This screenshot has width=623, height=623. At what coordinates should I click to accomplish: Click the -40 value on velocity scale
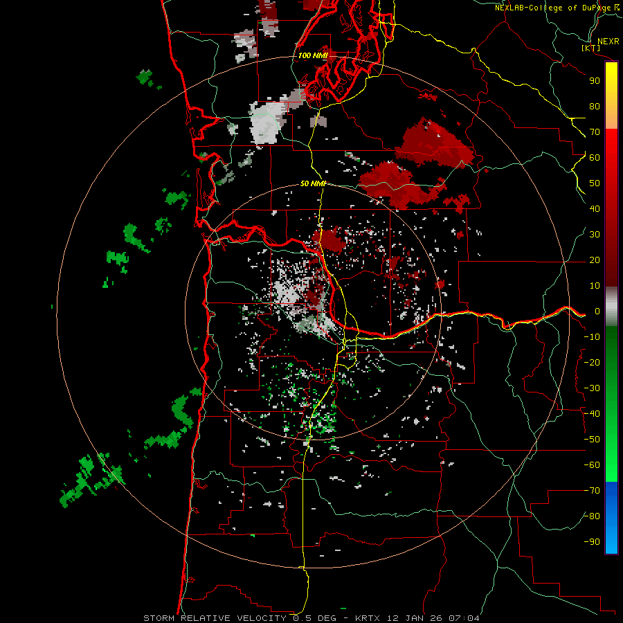point(592,414)
